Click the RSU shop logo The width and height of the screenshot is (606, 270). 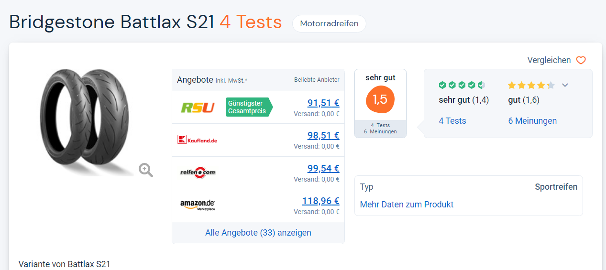(198, 108)
